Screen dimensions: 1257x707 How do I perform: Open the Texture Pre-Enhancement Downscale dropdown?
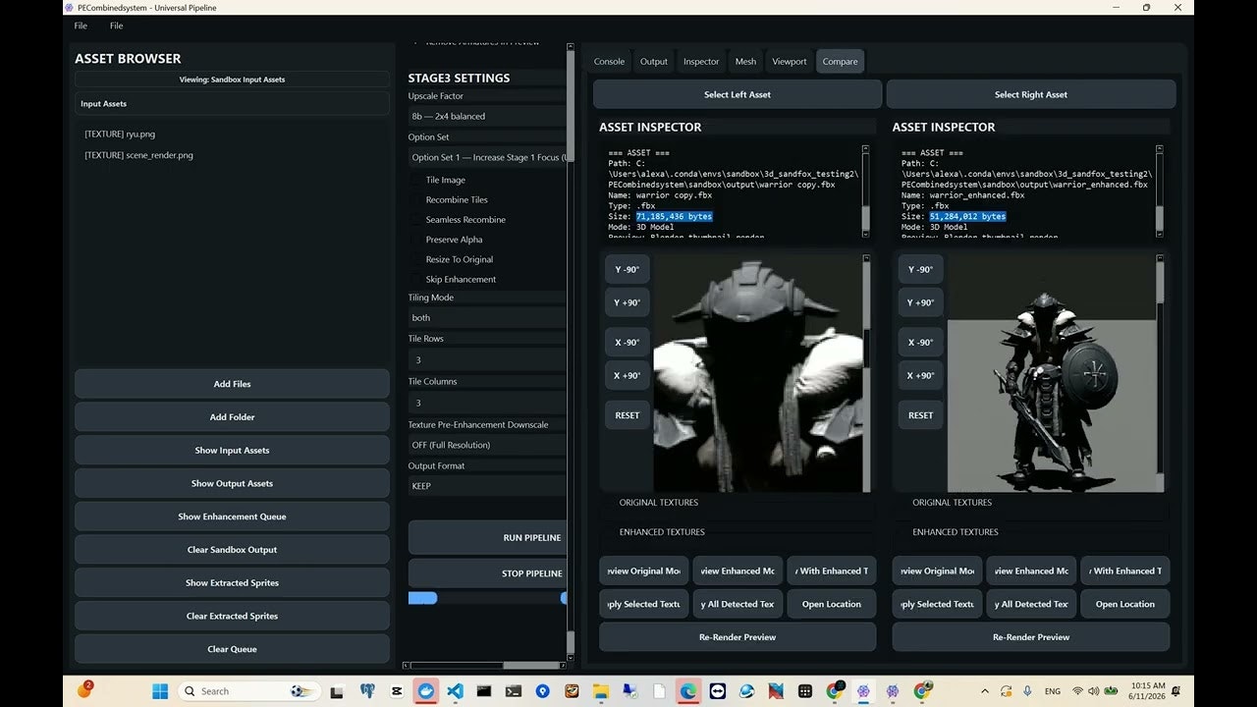tap(487, 445)
